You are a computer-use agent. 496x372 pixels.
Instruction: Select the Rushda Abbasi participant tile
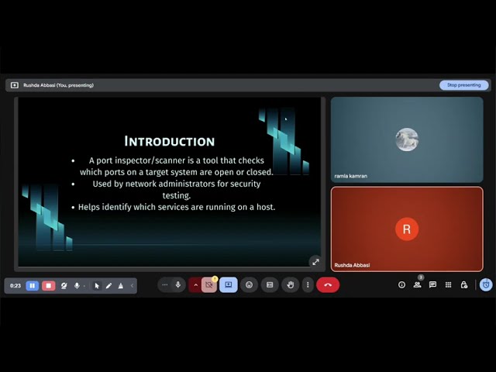[407, 229]
